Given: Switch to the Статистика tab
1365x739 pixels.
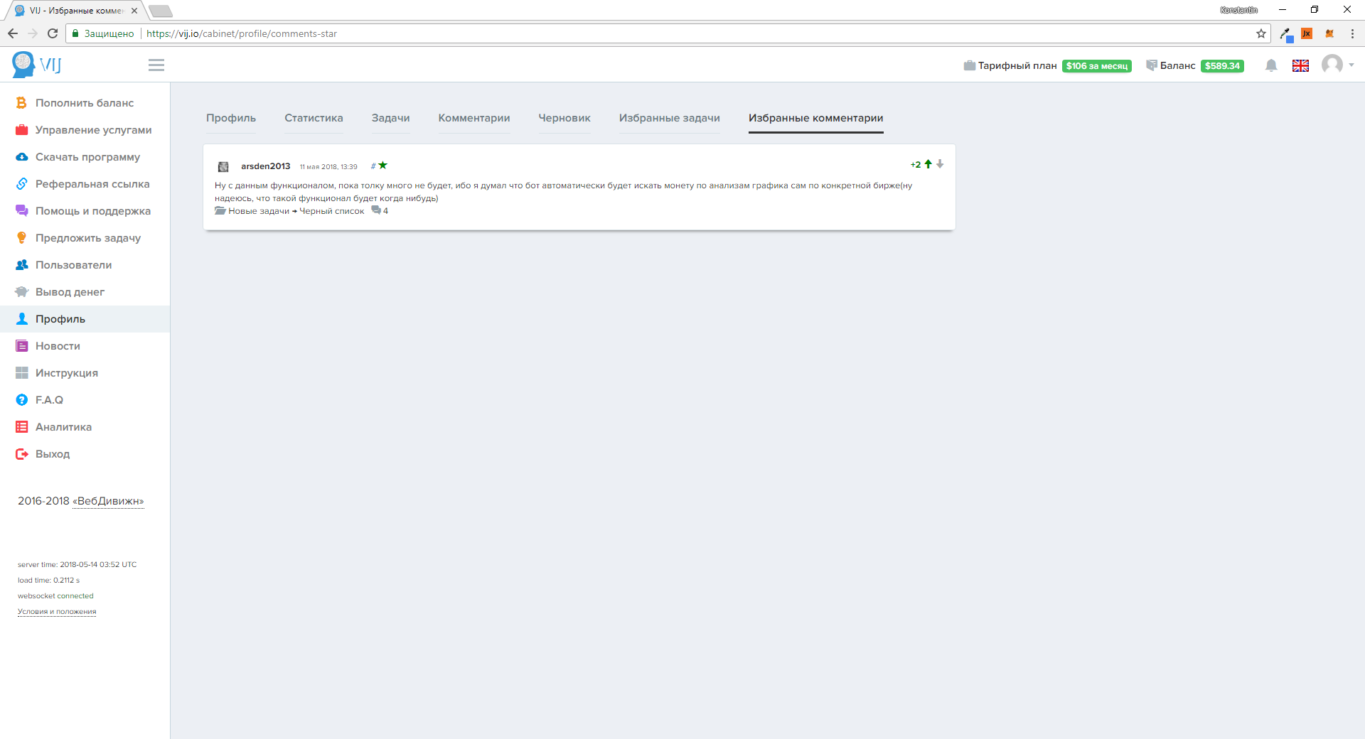Looking at the screenshot, I should coord(314,118).
